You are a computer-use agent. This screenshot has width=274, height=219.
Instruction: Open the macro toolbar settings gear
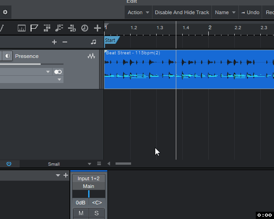[5, 12]
